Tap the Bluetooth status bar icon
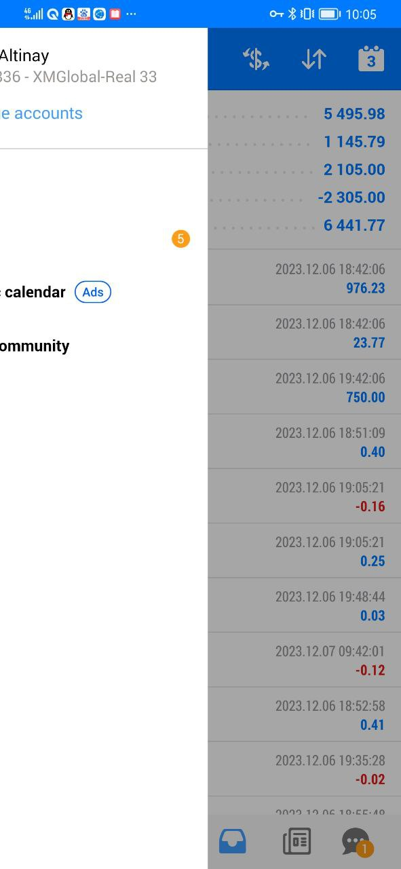The height and width of the screenshot is (869, 401). coord(292,14)
